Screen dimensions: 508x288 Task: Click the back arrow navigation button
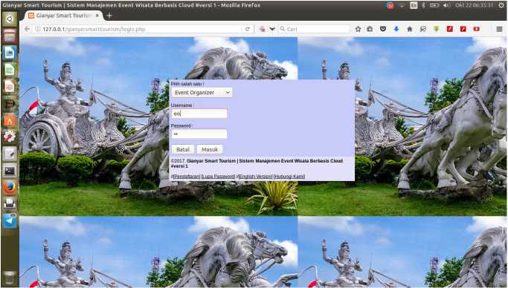[28, 29]
